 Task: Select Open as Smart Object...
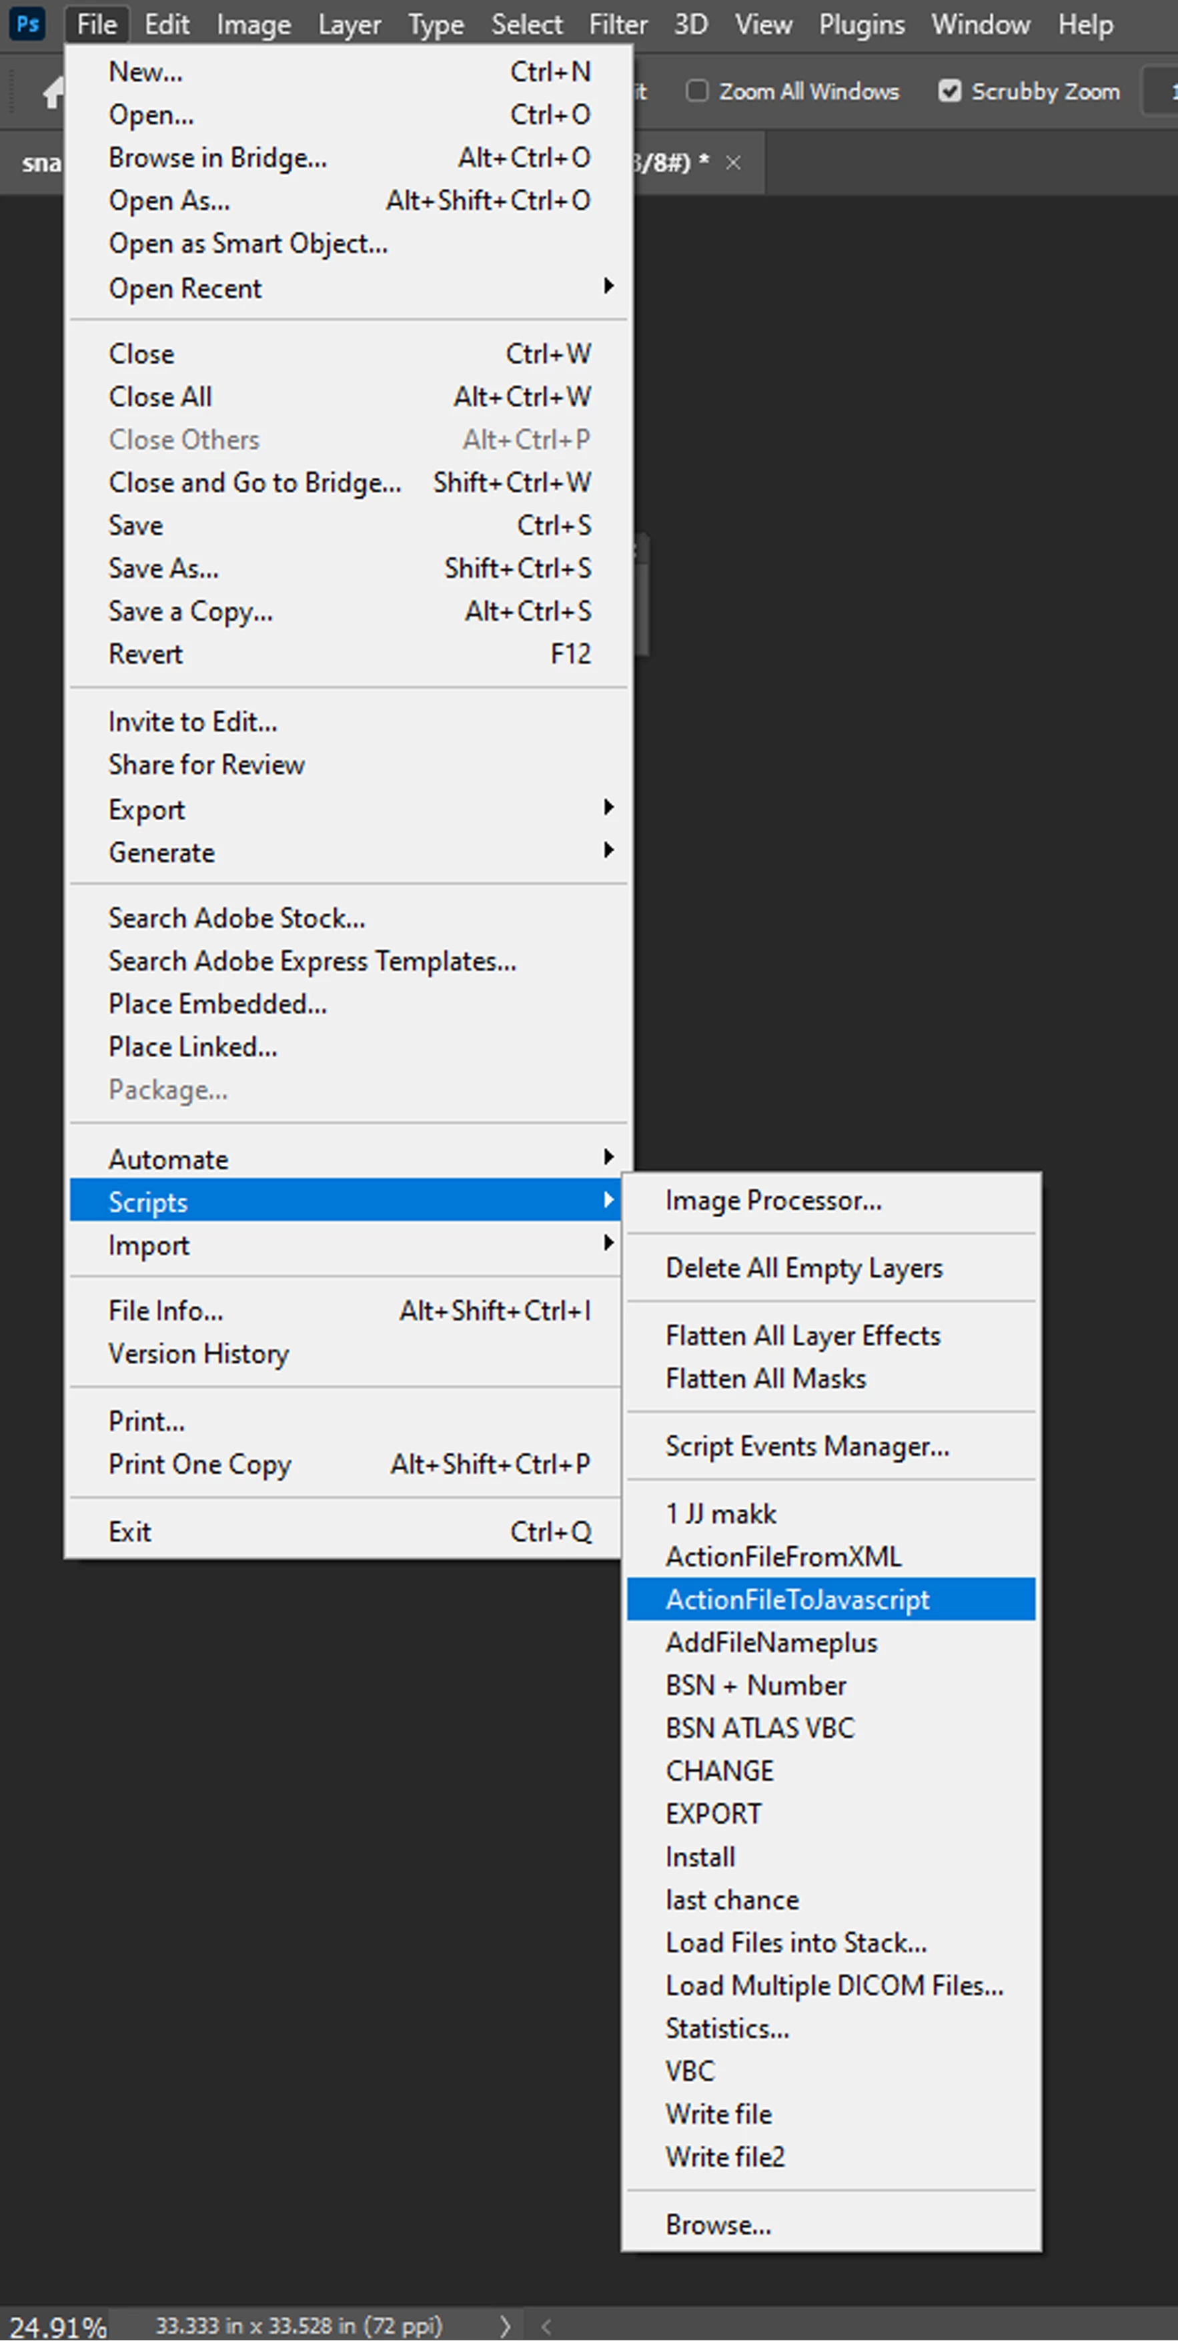(x=349, y=244)
